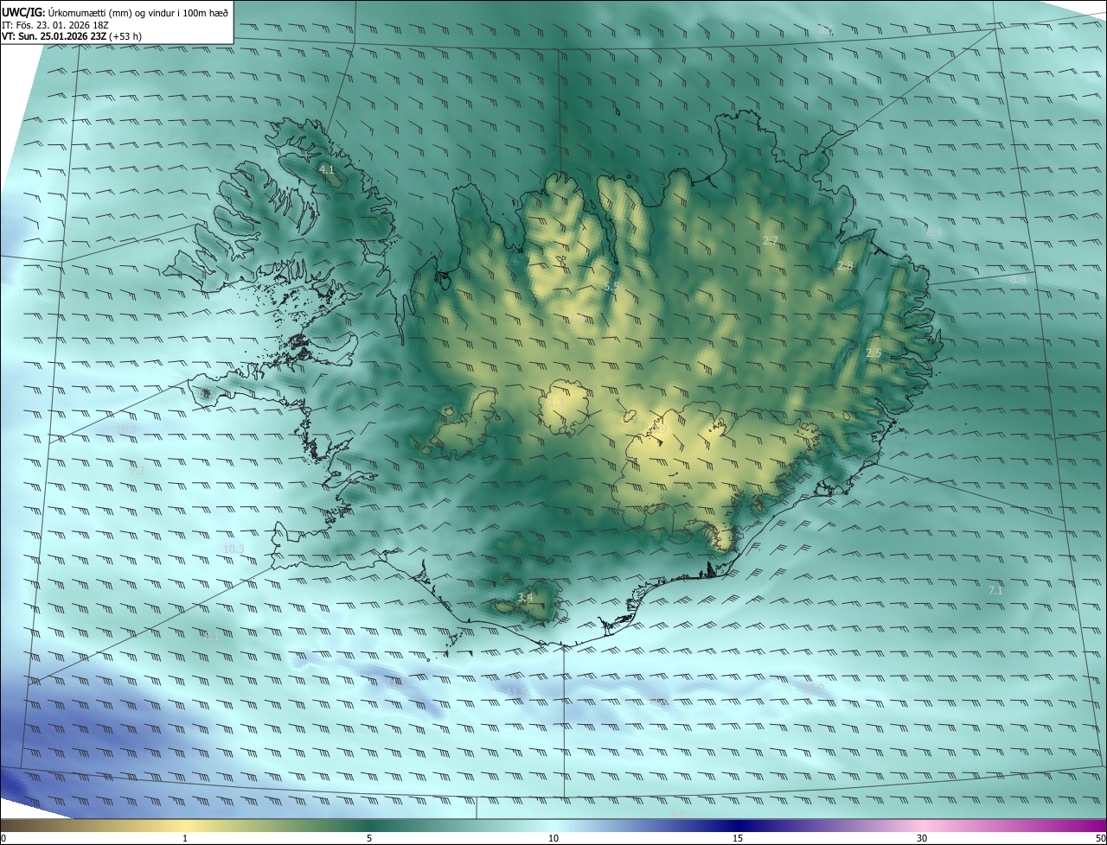Click the colorbar tick label '30'

click(x=922, y=839)
